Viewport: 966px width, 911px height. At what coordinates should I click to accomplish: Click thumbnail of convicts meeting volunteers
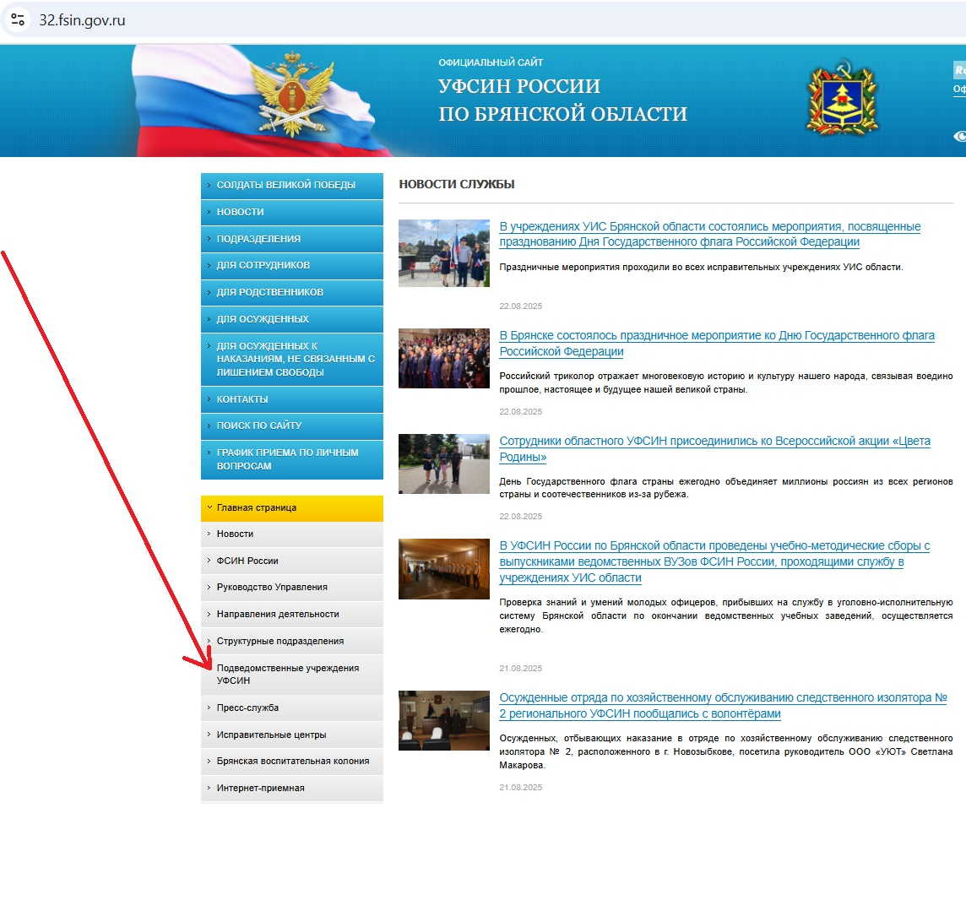(x=444, y=721)
